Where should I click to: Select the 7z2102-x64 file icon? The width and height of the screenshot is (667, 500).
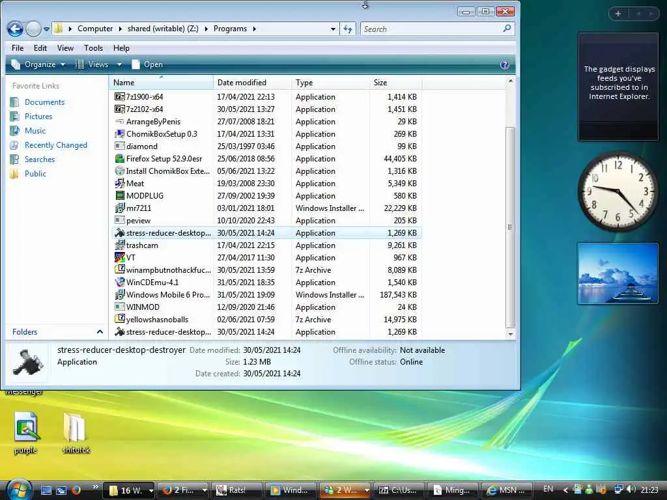120,109
